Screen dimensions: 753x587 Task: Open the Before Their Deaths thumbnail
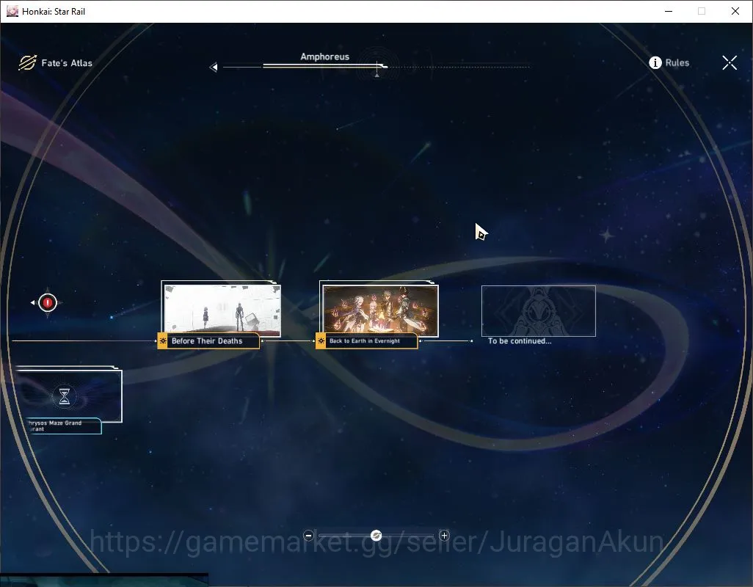click(222, 309)
